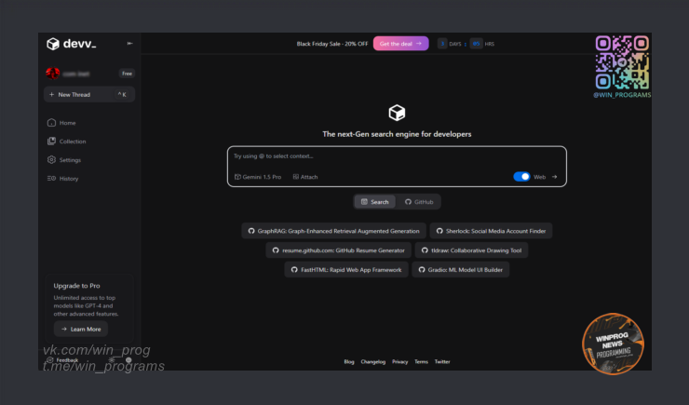This screenshot has height=405, width=689.
Task: Click the Get the deal button
Action: pos(400,44)
